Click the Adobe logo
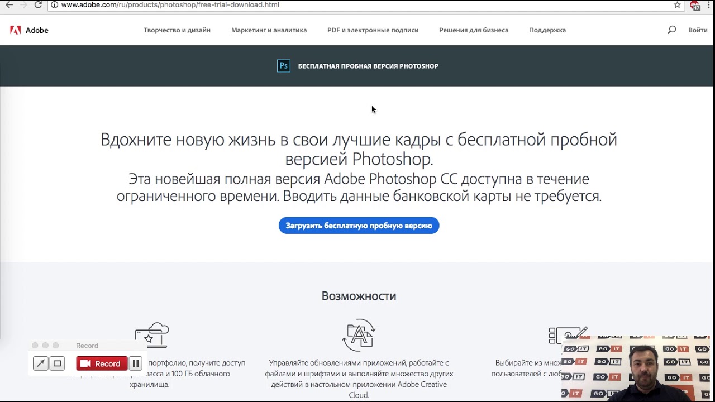Screen dimensions: 715x402 pyautogui.click(x=15, y=30)
